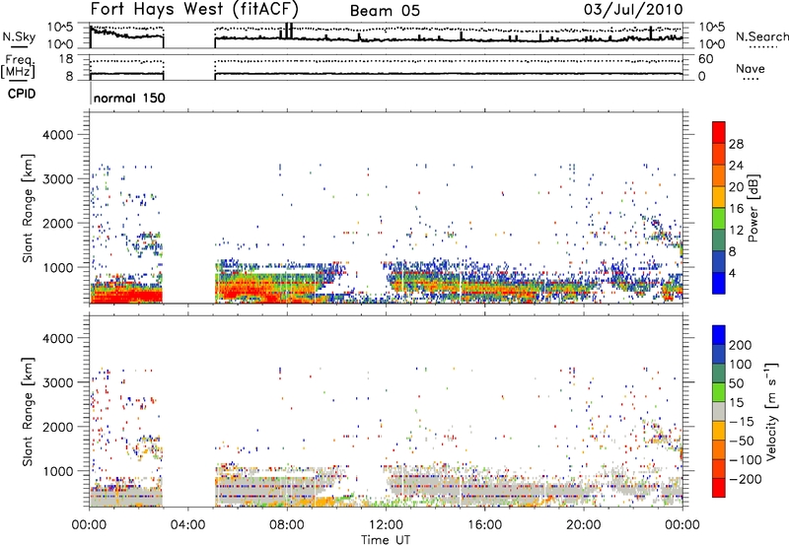Click the 'Slant Range [km]' label of the velocity panel
This screenshot has width=789, height=546.
(28, 411)
